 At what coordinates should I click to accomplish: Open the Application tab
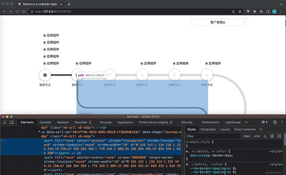[x=125, y=122]
